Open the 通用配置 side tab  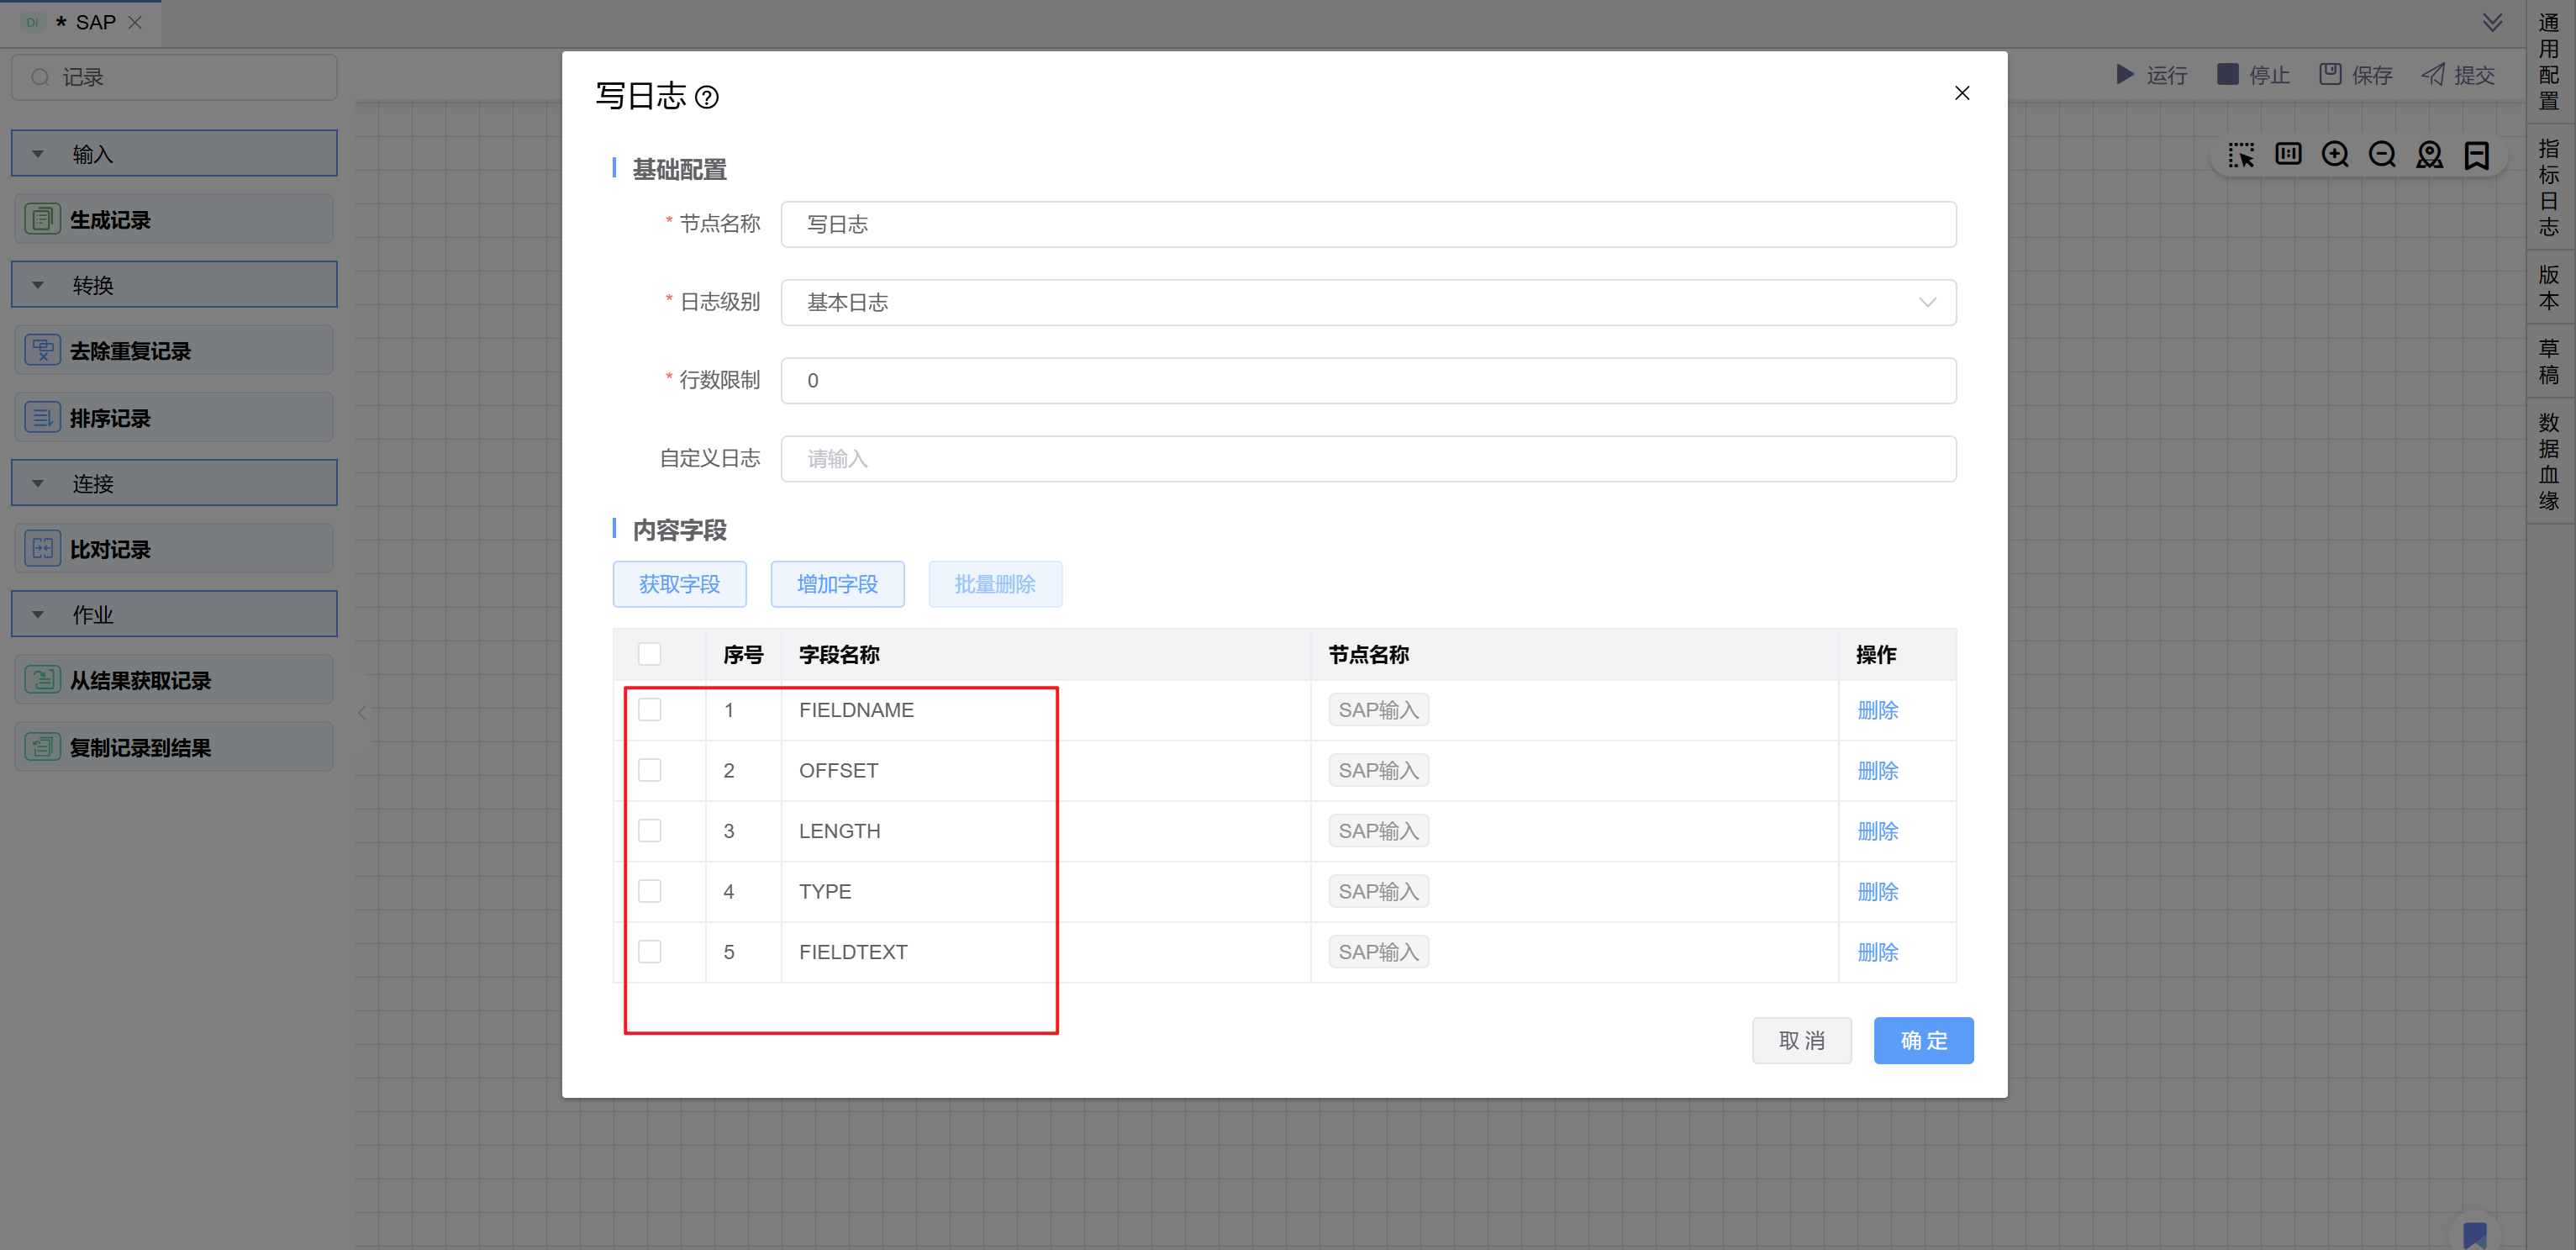pos(2549,62)
